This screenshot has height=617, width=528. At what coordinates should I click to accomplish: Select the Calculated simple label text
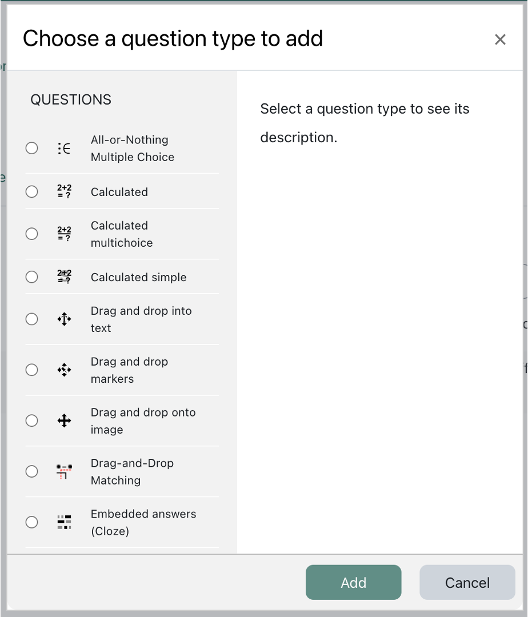pos(138,277)
